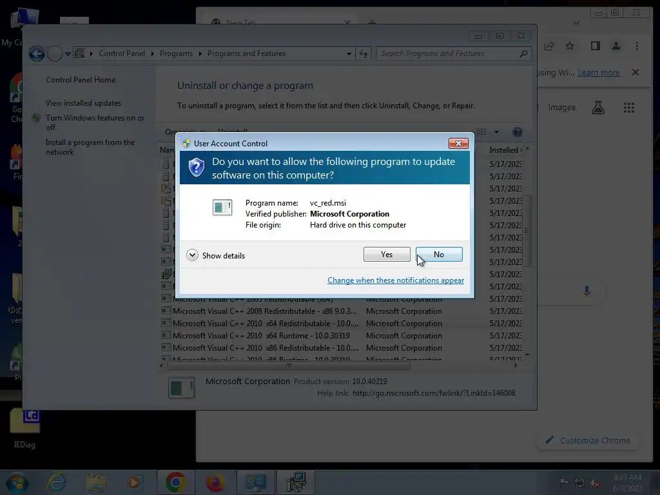Open the Windows Start button

(16, 482)
